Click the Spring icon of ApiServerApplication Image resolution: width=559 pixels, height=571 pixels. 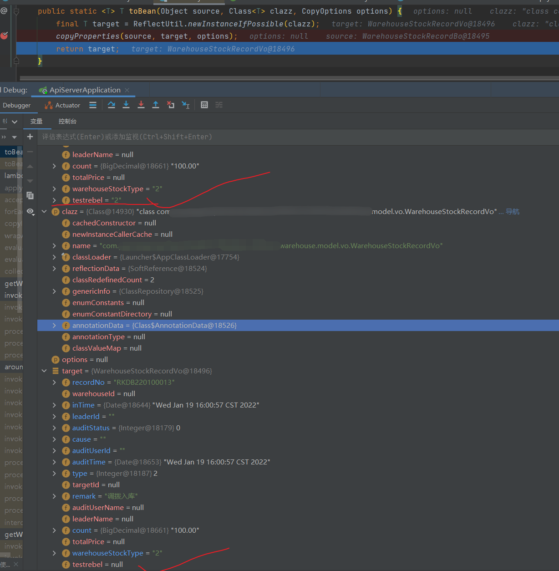[x=43, y=90]
